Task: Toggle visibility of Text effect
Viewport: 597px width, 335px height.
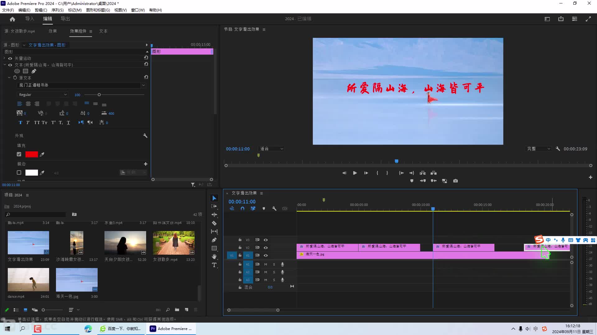Action: (x=10, y=65)
